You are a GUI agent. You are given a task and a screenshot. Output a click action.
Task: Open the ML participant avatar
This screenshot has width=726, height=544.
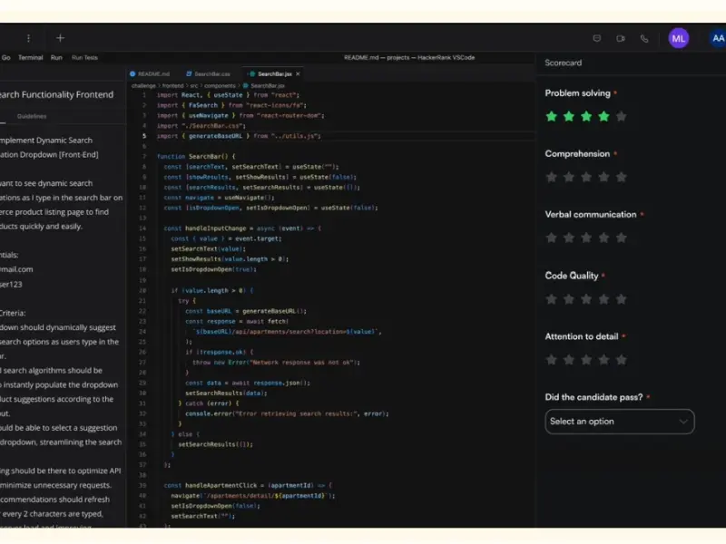tap(679, 38)
